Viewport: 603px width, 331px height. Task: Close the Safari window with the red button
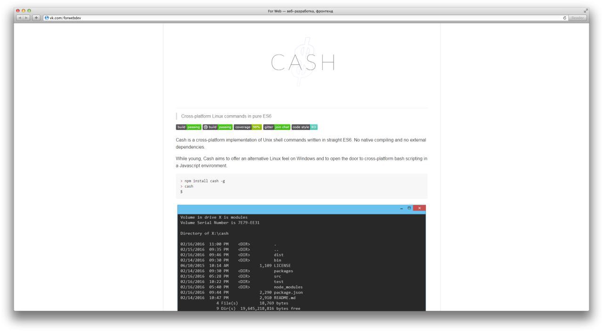[18, 11]
